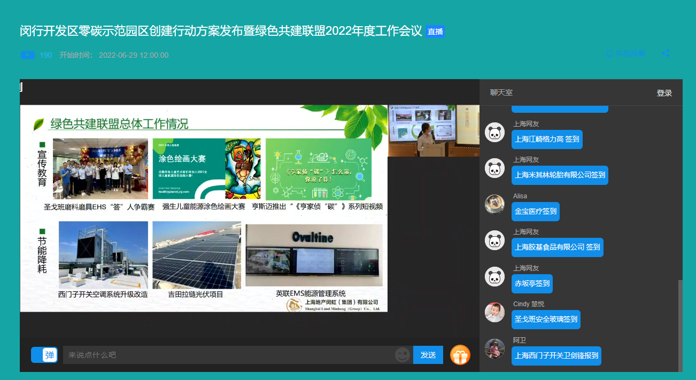Click the start time 2022-06-29 12:00:00
This screenshot has width=696, height=380.
coord(134,55)
